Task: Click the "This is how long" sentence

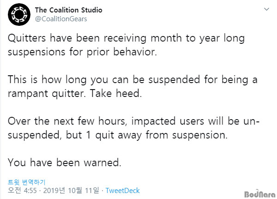Action: 47,79
